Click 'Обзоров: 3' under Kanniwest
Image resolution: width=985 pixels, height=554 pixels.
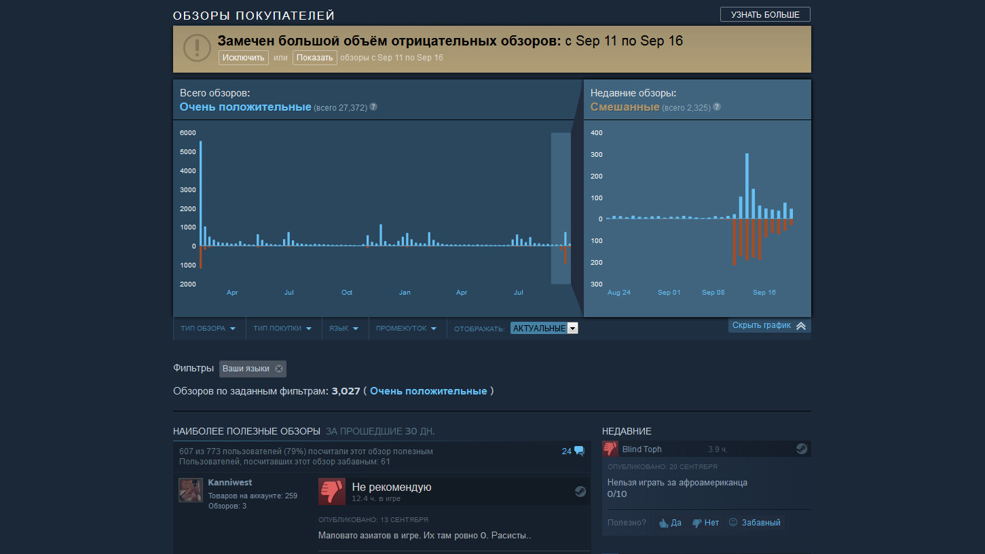(227, 506)
